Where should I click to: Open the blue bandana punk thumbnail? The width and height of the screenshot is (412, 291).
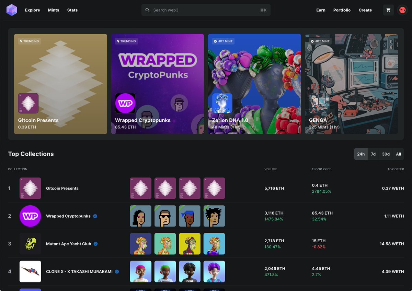[x=190, y=216]
